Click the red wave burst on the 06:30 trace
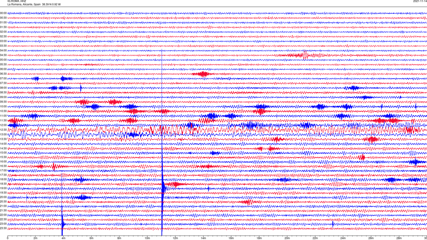 (202, 74)
